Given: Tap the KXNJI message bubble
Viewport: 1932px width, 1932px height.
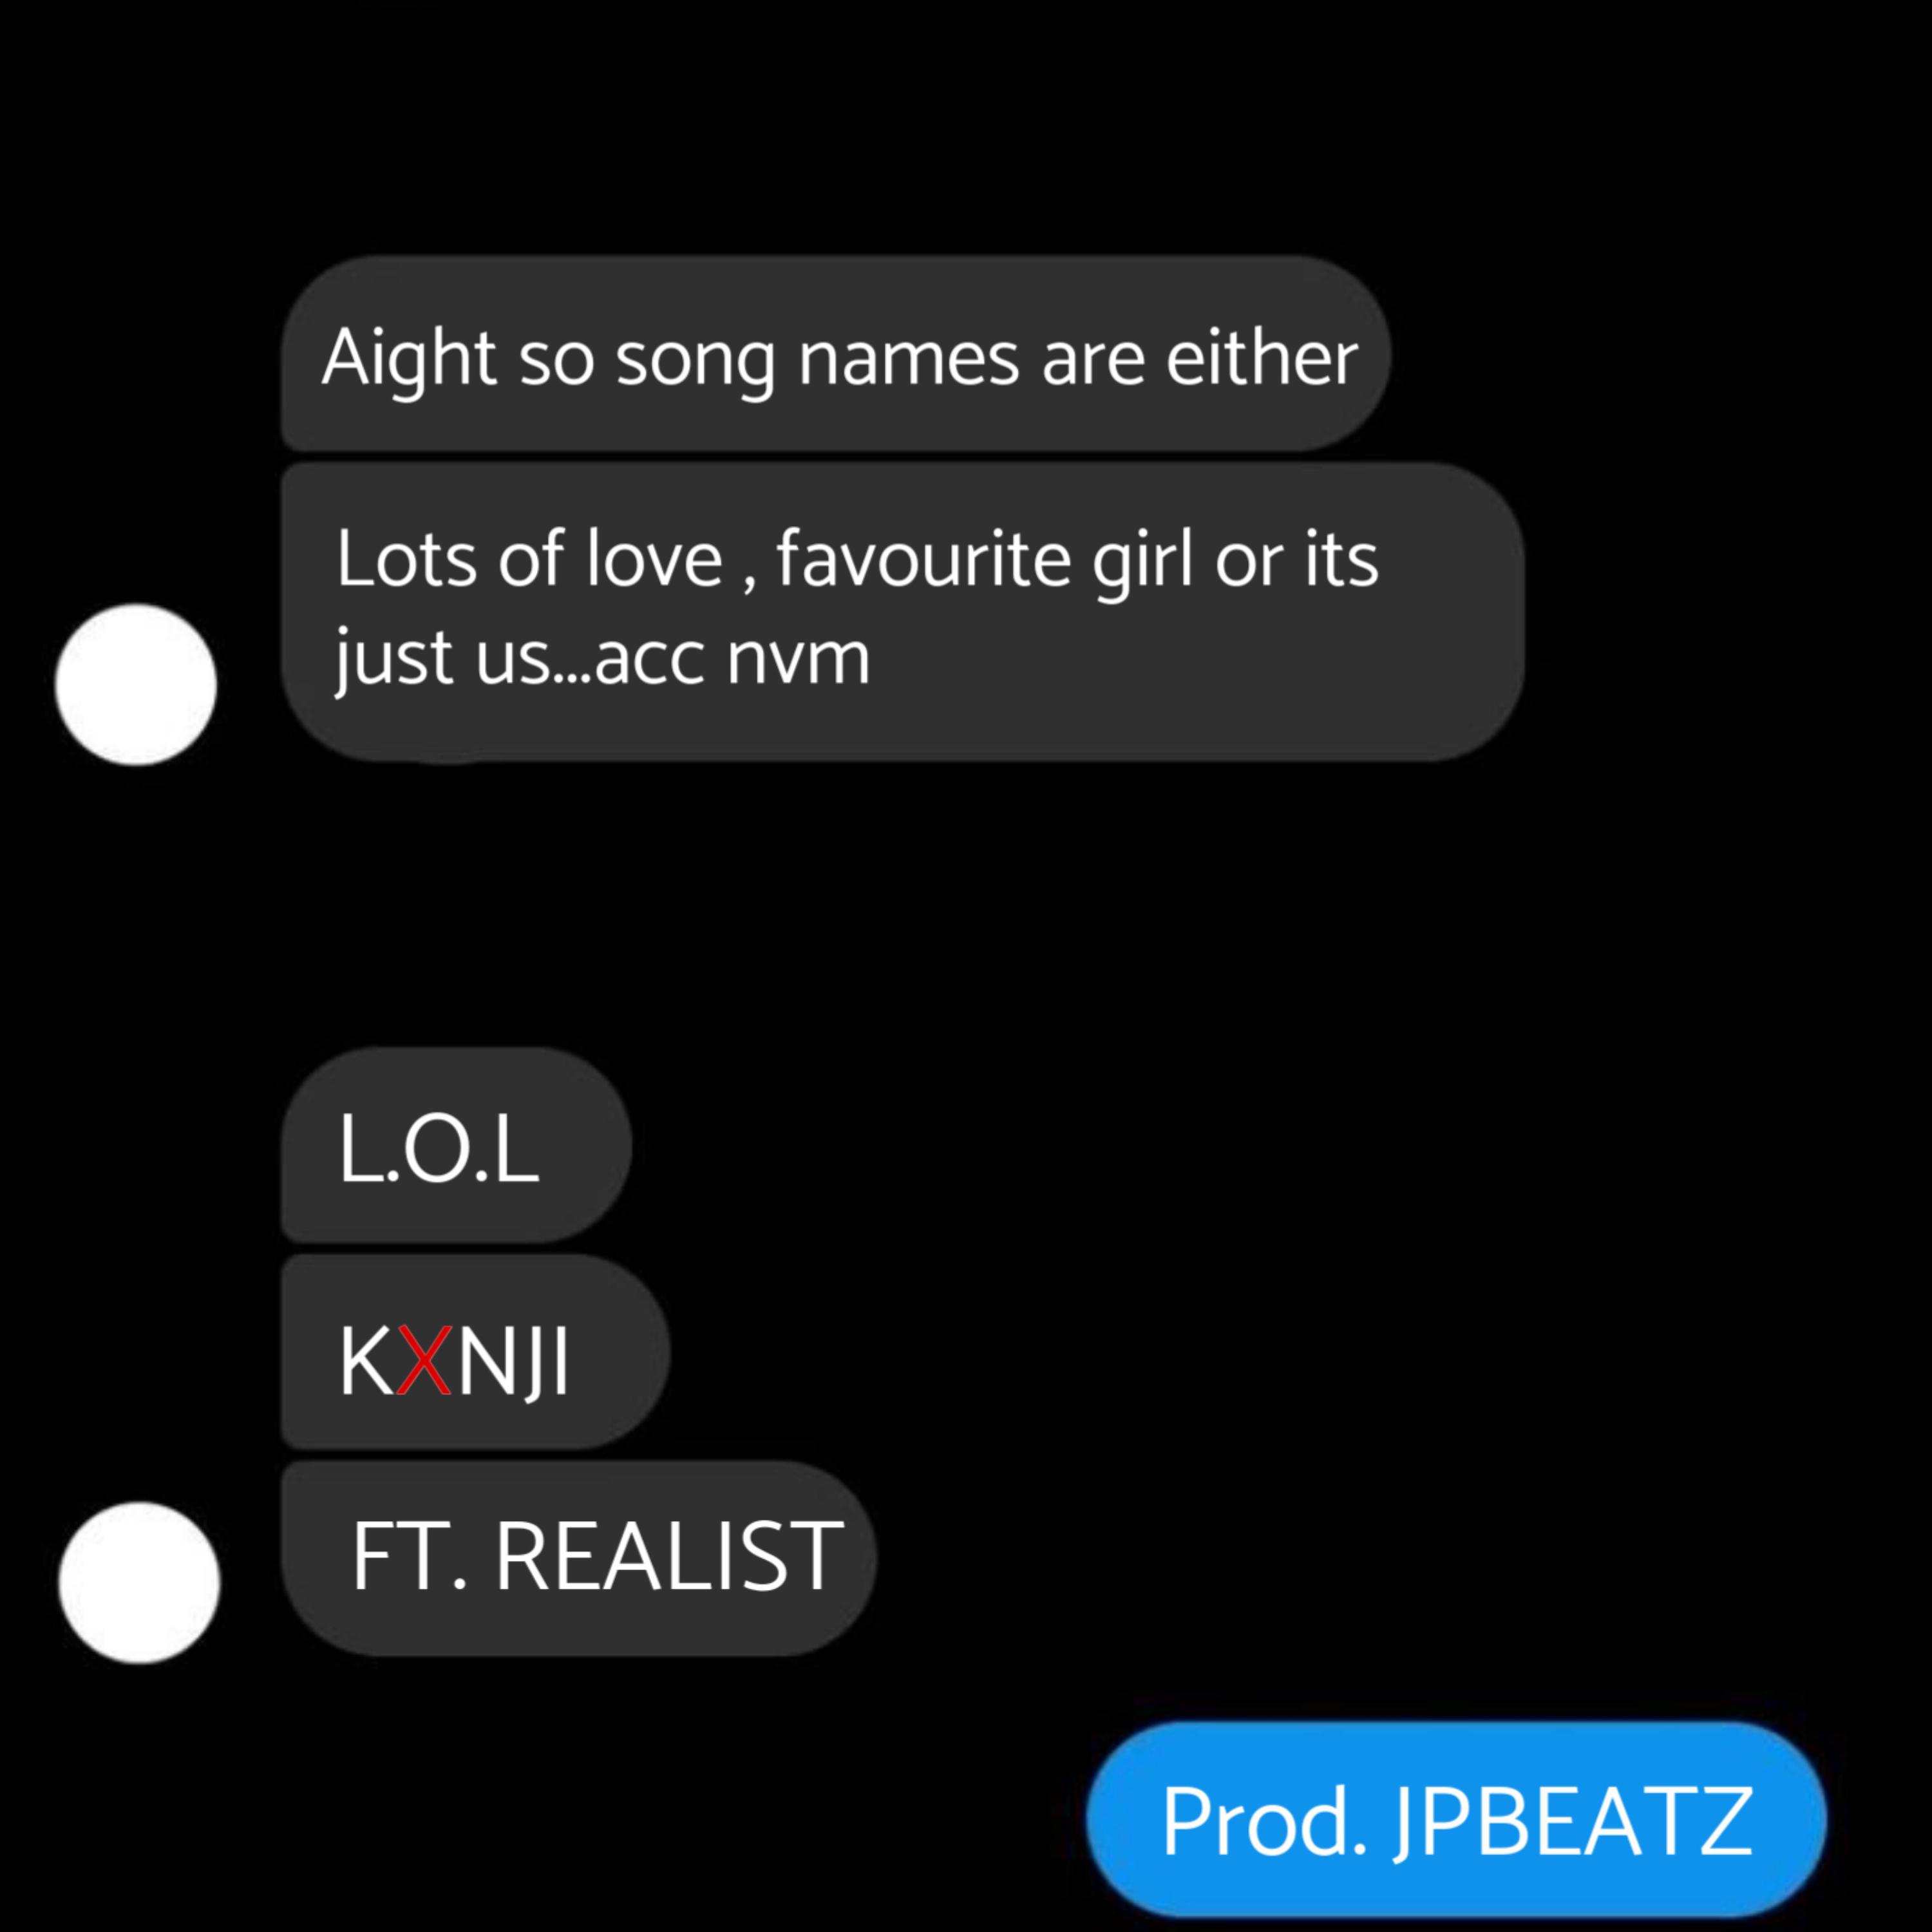Looking at the screenshot, I should pyautogui.click(x=475, y=1352).
